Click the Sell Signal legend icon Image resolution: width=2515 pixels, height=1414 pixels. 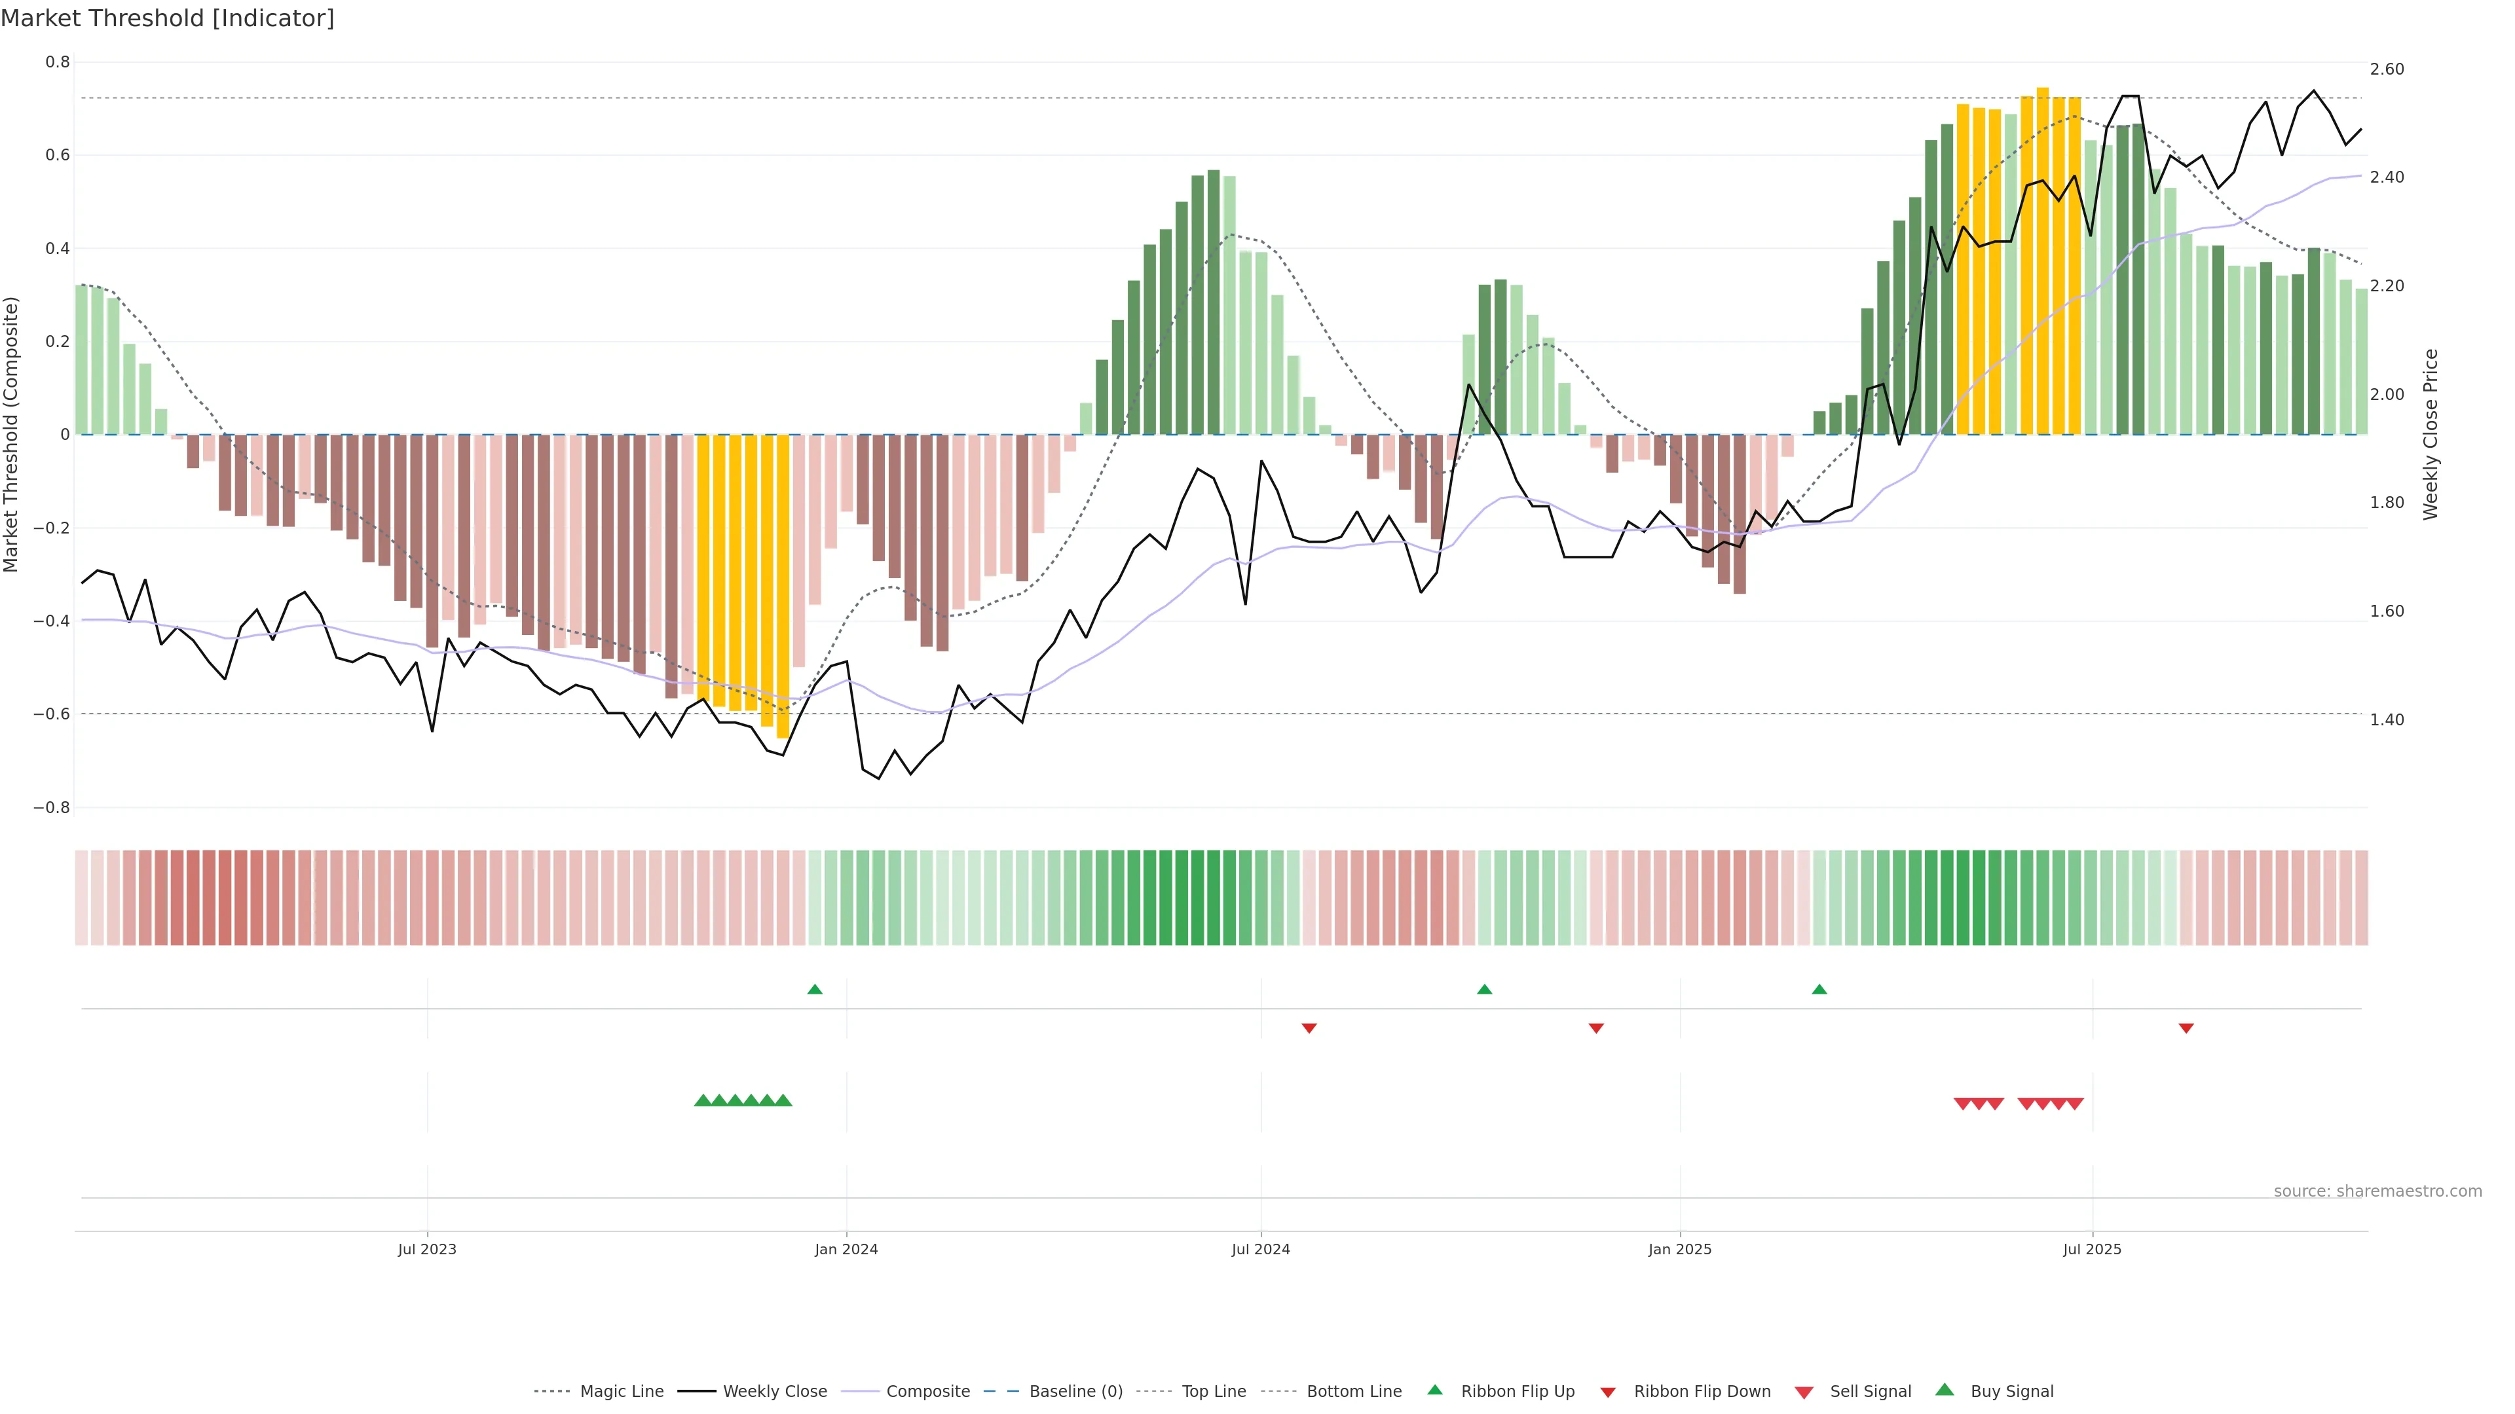pyautogui.click(x=1804, y=1392)
